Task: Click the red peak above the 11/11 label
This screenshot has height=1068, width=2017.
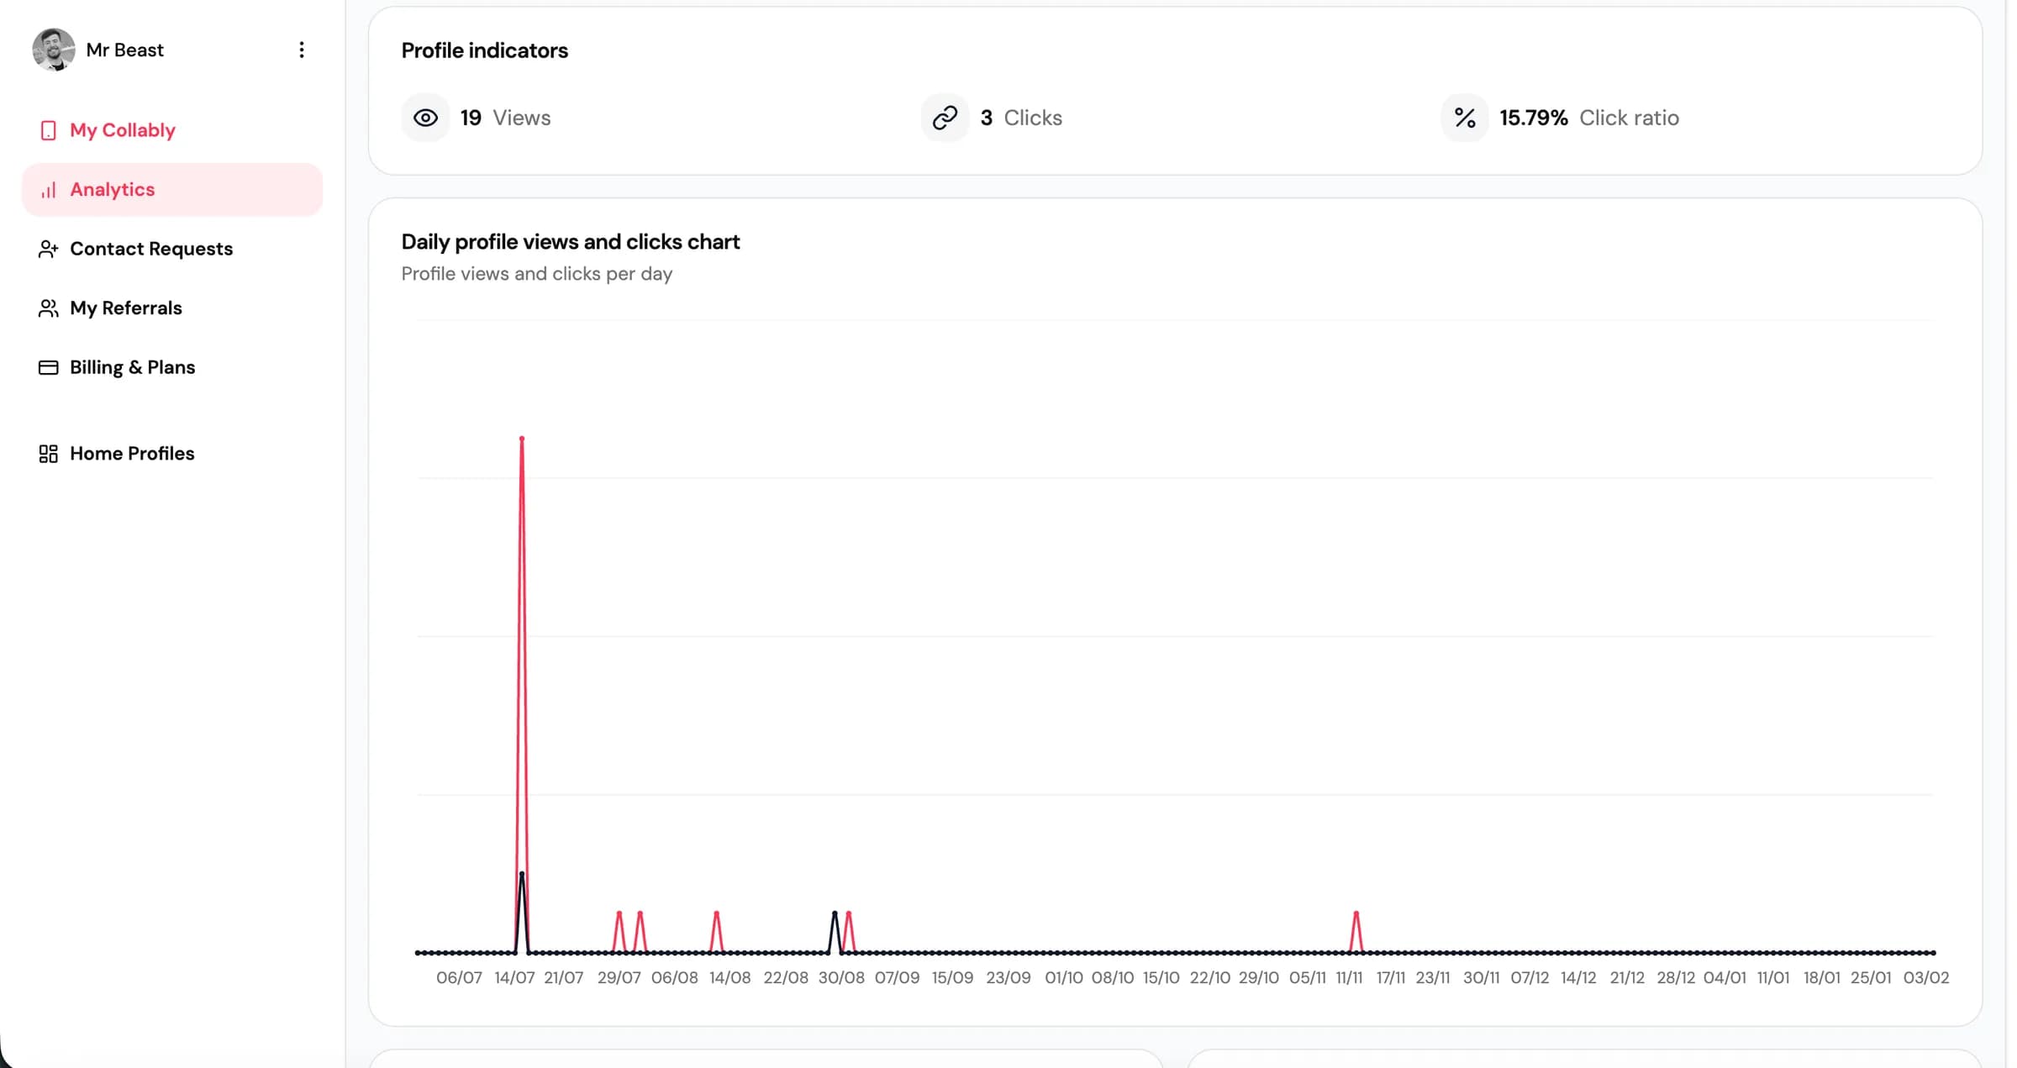Action: (x=1356, y=913)
